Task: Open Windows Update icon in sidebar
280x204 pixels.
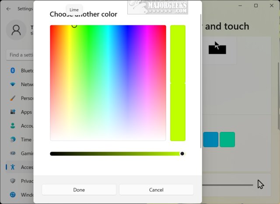Action: 13,194
